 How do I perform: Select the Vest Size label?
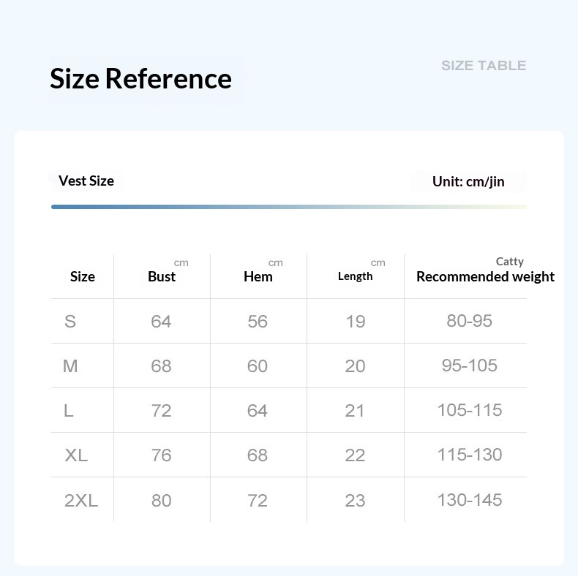coord(86,181)
